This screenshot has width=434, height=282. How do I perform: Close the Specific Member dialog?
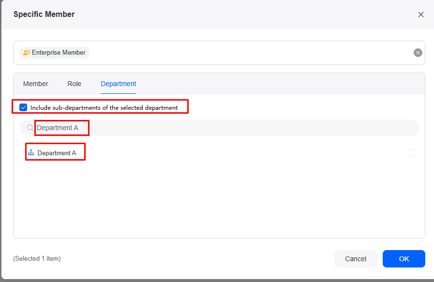pyautogui.click(x=421, y=15)
